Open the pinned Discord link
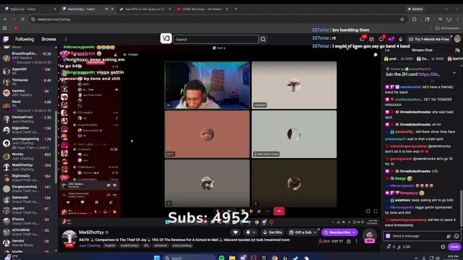The height and width of the screenshot is (260, 463). 429,74
